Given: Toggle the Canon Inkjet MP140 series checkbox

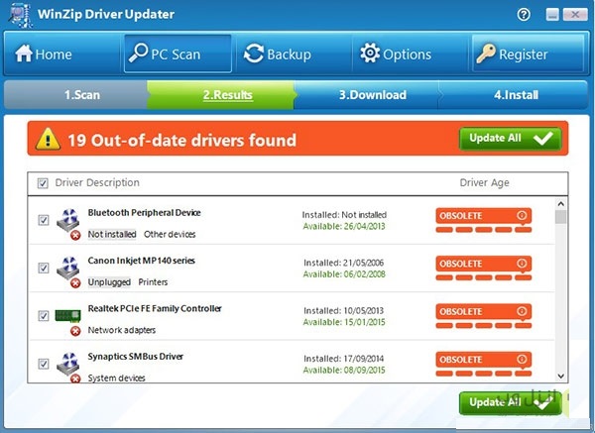Looking at the screenshot, I should (x=43, y=269).
